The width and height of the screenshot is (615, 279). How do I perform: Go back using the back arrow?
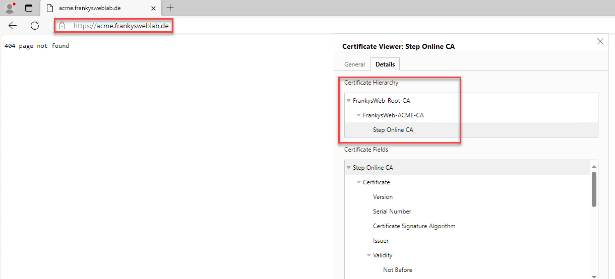coord(13,26)
